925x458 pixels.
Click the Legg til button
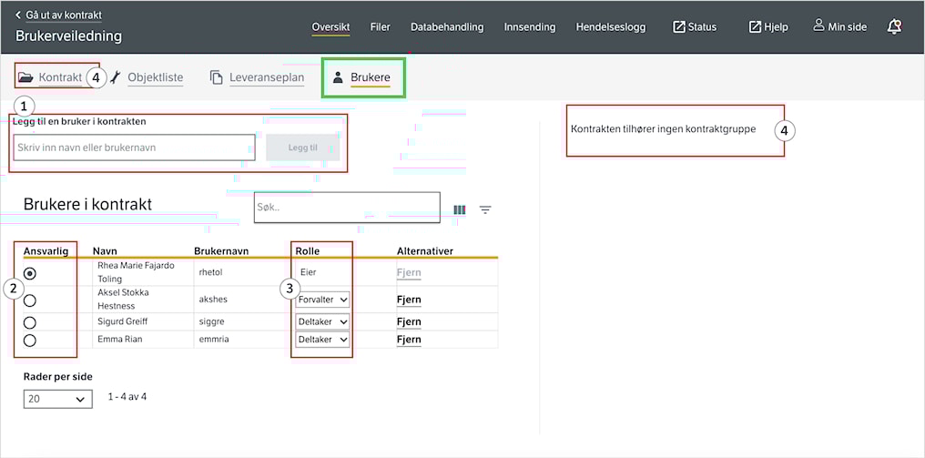[x=302, y=148]
